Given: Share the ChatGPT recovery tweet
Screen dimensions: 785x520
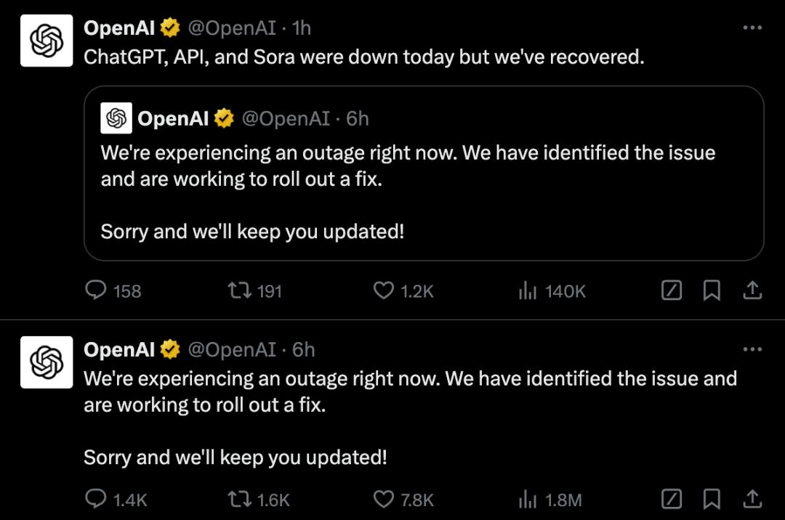Looking at the screenshot, I should click(752, 291).
